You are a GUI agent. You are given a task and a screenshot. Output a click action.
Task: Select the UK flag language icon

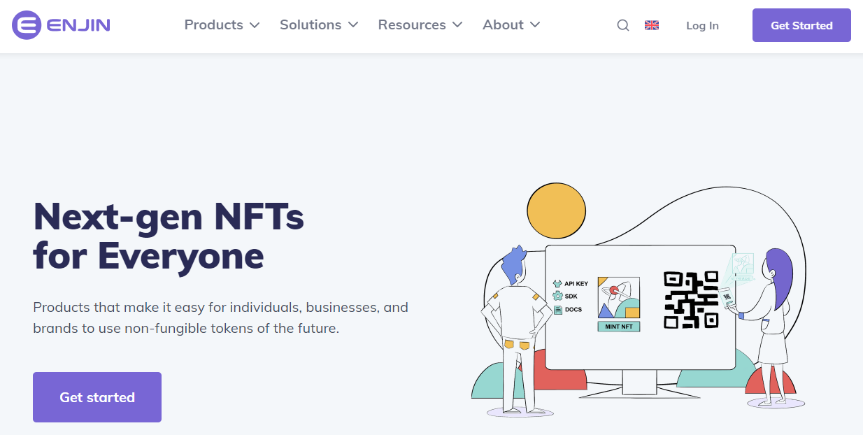652,25
